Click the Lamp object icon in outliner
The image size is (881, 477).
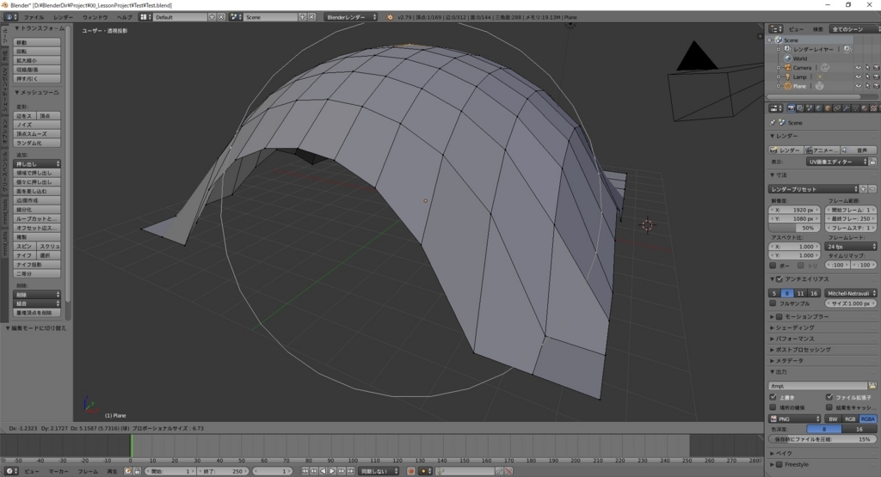pos(788,76)
